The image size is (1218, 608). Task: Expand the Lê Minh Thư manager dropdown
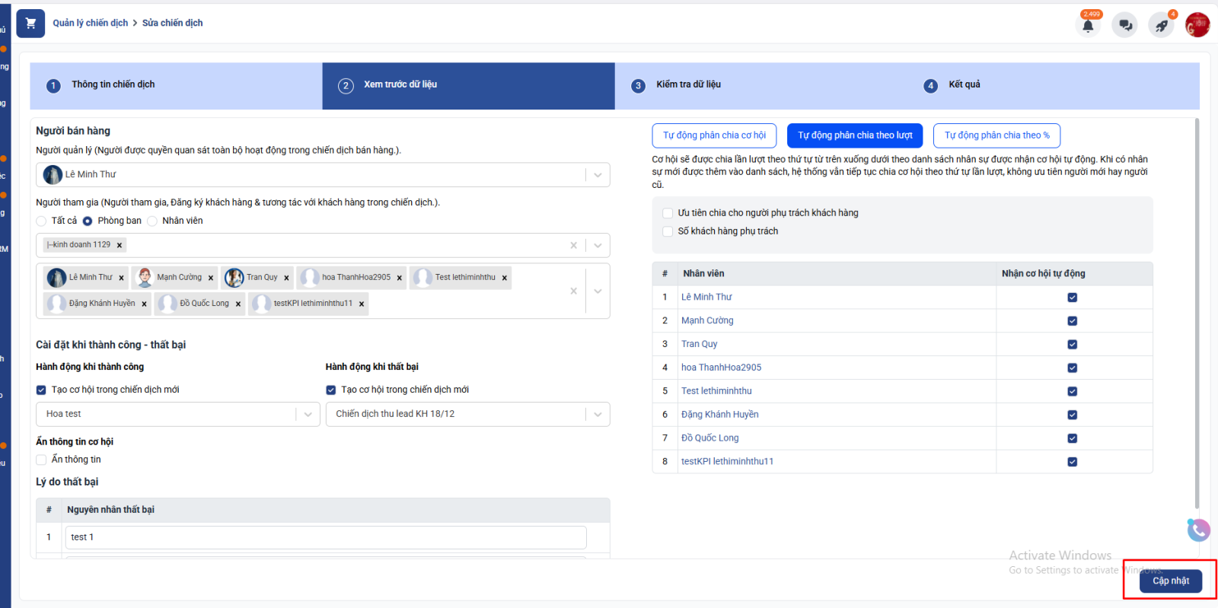(598, 175)
